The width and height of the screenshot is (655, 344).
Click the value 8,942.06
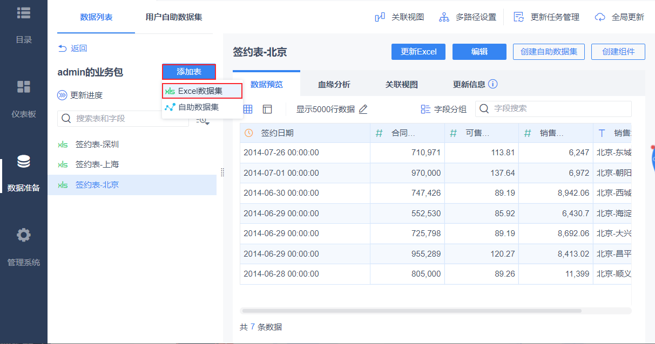pyautogui.click(x=573, y=193)
